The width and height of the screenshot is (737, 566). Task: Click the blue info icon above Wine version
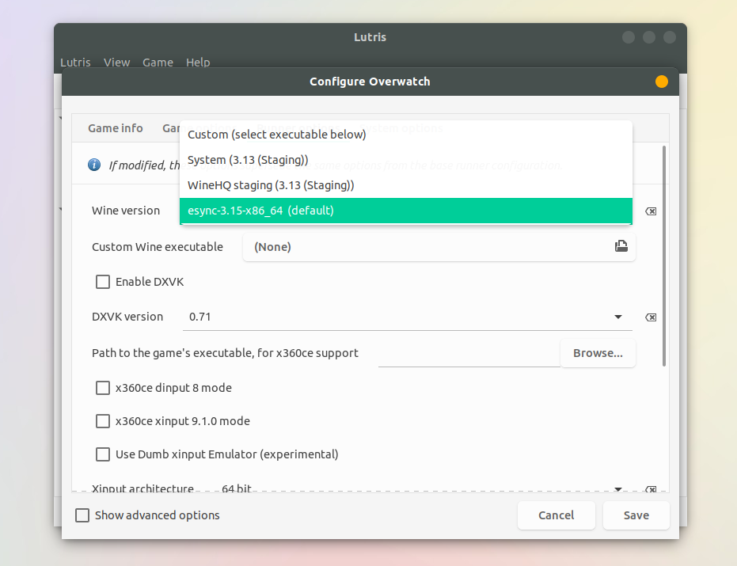click(94, 164)
